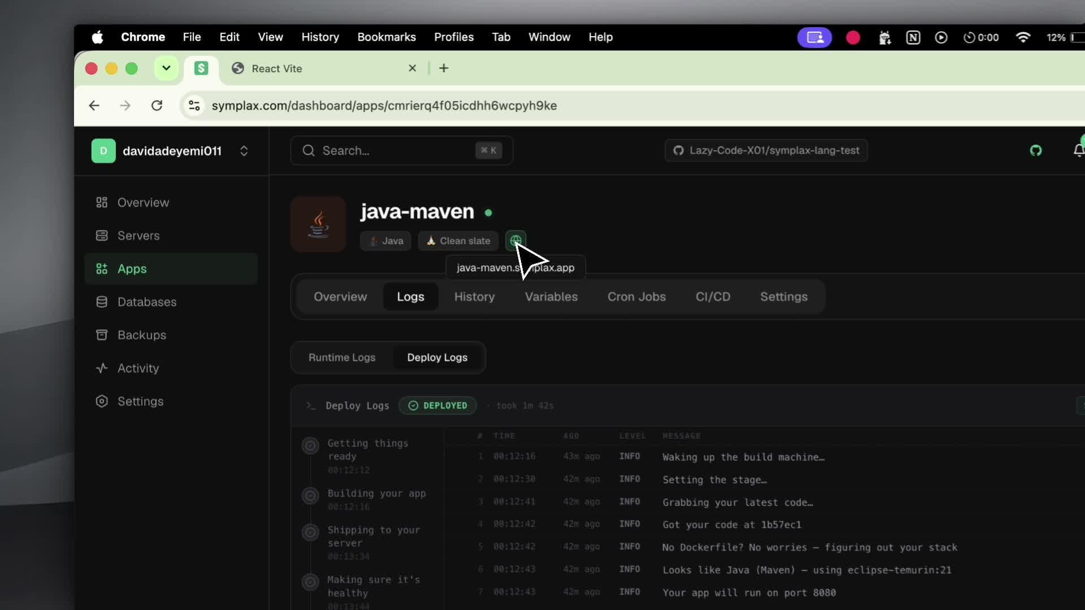Image resolution: width=1085 pixels, height=610 pixels.
Task: Click the java-maven app logo
Action: 318,224
